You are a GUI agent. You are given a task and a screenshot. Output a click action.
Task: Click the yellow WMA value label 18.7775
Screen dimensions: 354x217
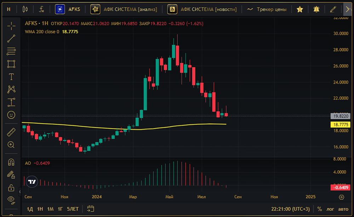pos(341,124)
